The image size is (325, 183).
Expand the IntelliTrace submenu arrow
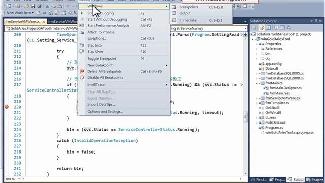[166, 85]
